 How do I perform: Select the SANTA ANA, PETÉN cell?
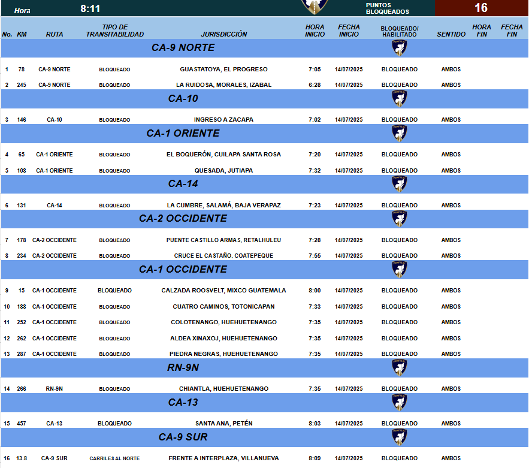click(224, 424)
